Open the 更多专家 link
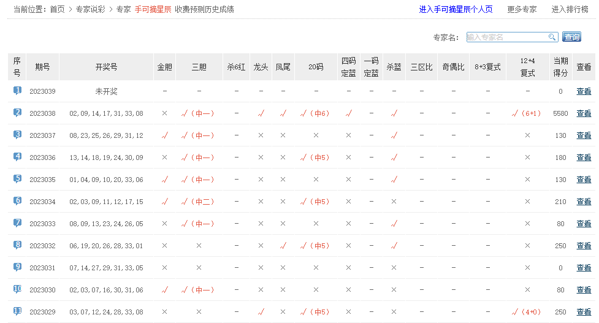The width and height of the screenshot is (599, 323). click(x=522, y=10)
